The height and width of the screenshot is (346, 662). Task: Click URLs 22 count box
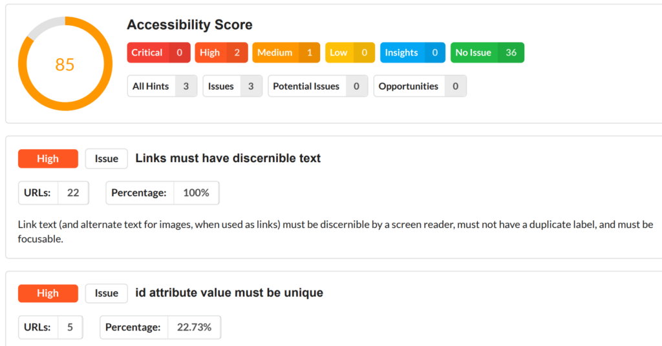[x=54, y=192]
